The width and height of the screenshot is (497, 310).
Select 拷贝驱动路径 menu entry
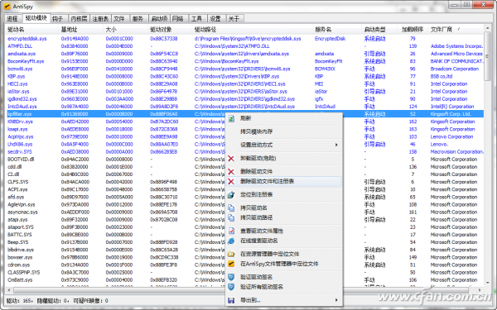coord(284,217)
